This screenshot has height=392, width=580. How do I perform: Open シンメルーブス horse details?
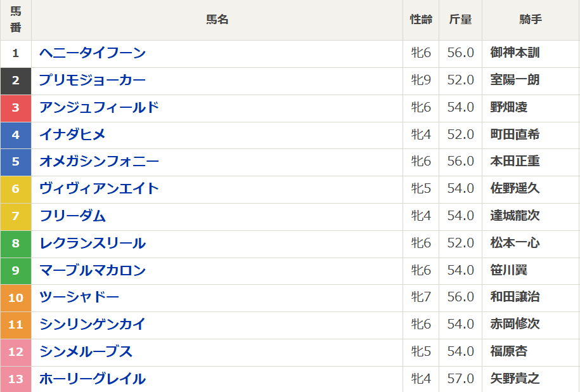pyautogui.click(x=86, y=352)
